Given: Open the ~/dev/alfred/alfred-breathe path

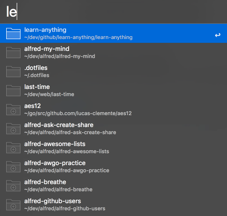Looking at the screenshot, I should pyautogui.click(x=58, y=189).
